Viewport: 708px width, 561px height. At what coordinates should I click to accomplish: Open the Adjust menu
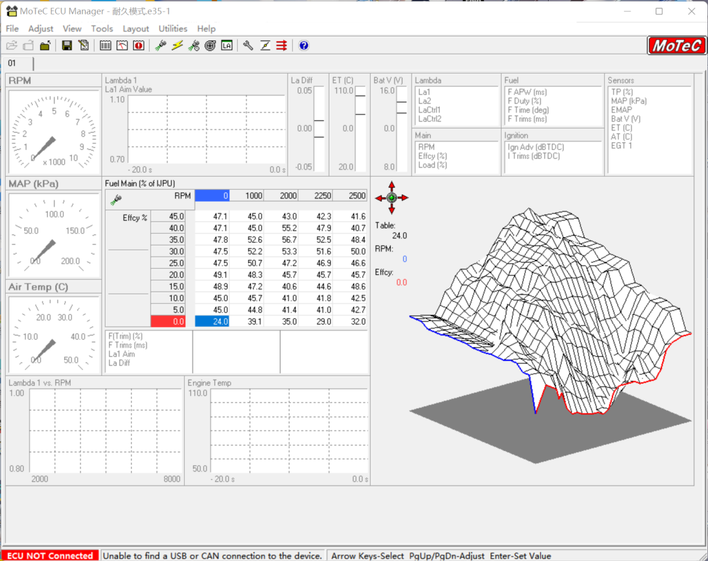click(x=41, y=29)
